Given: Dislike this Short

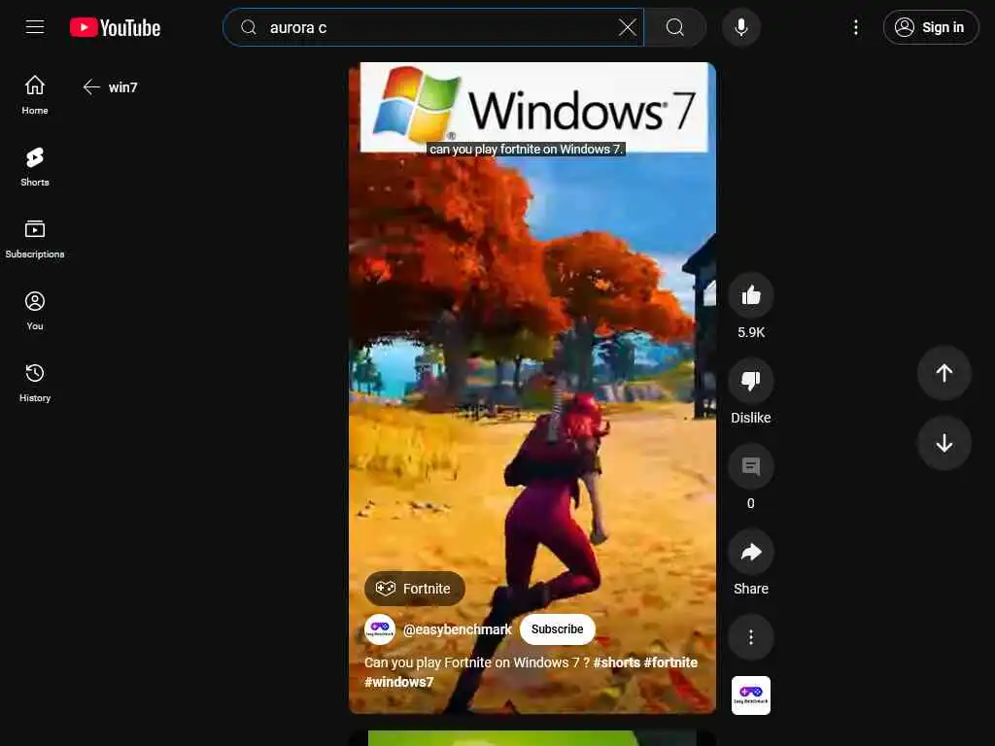Looking at the screenshot, I should [x=751, y=381].
